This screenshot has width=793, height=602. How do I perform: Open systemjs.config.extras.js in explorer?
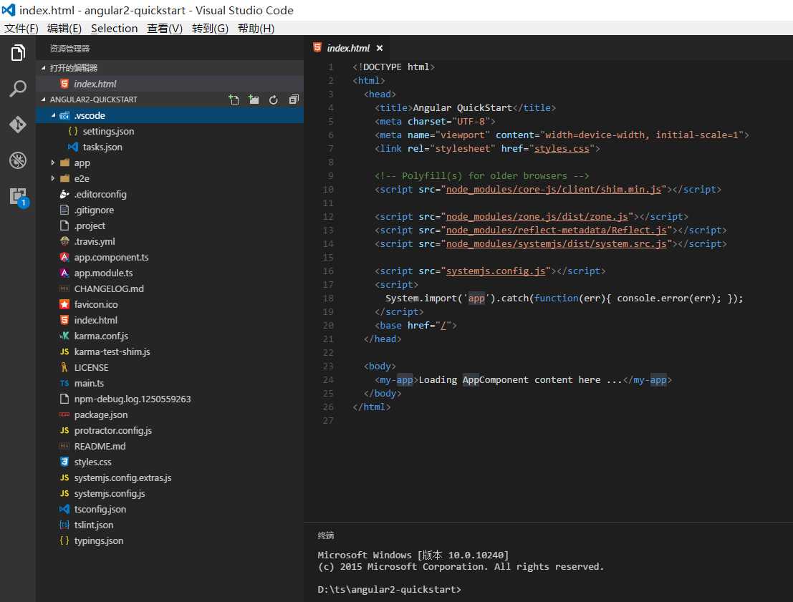point(170,477)
